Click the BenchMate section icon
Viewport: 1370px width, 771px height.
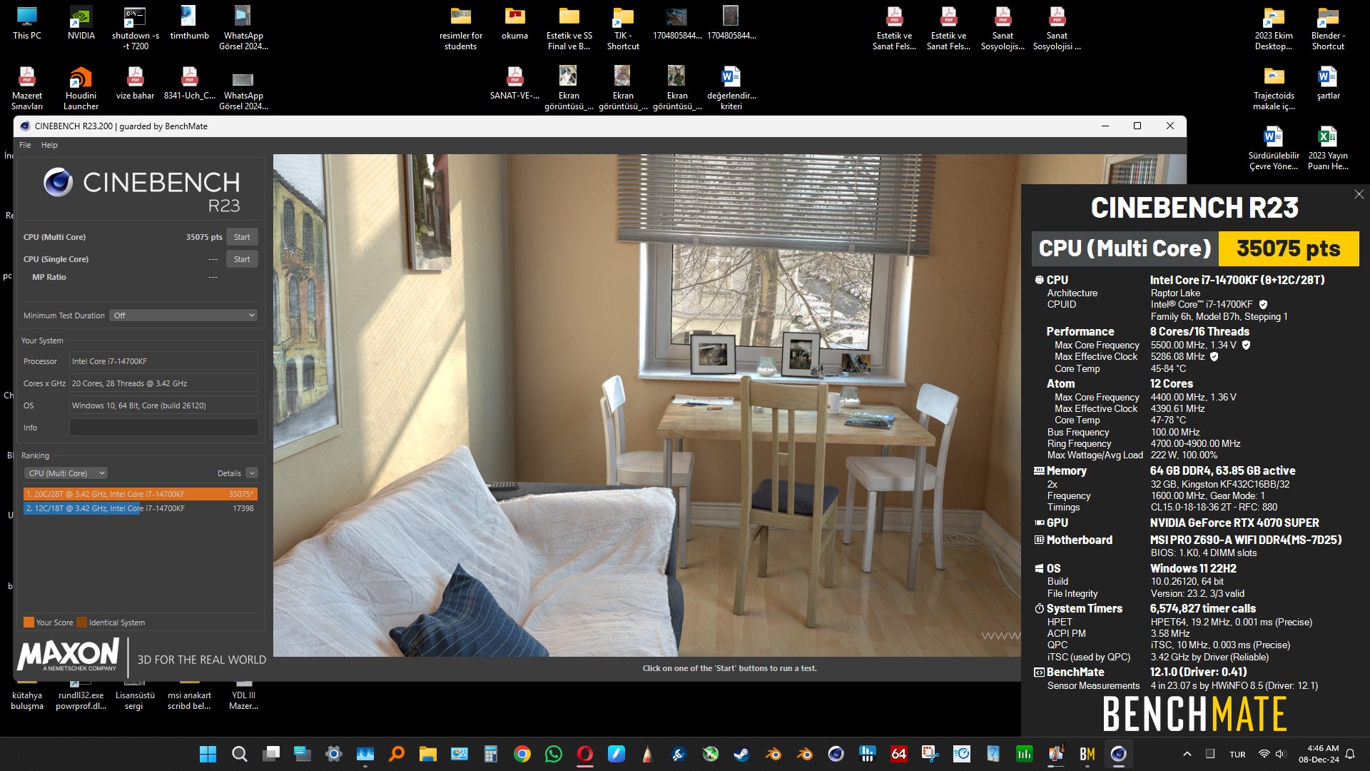coord(1039,672)
